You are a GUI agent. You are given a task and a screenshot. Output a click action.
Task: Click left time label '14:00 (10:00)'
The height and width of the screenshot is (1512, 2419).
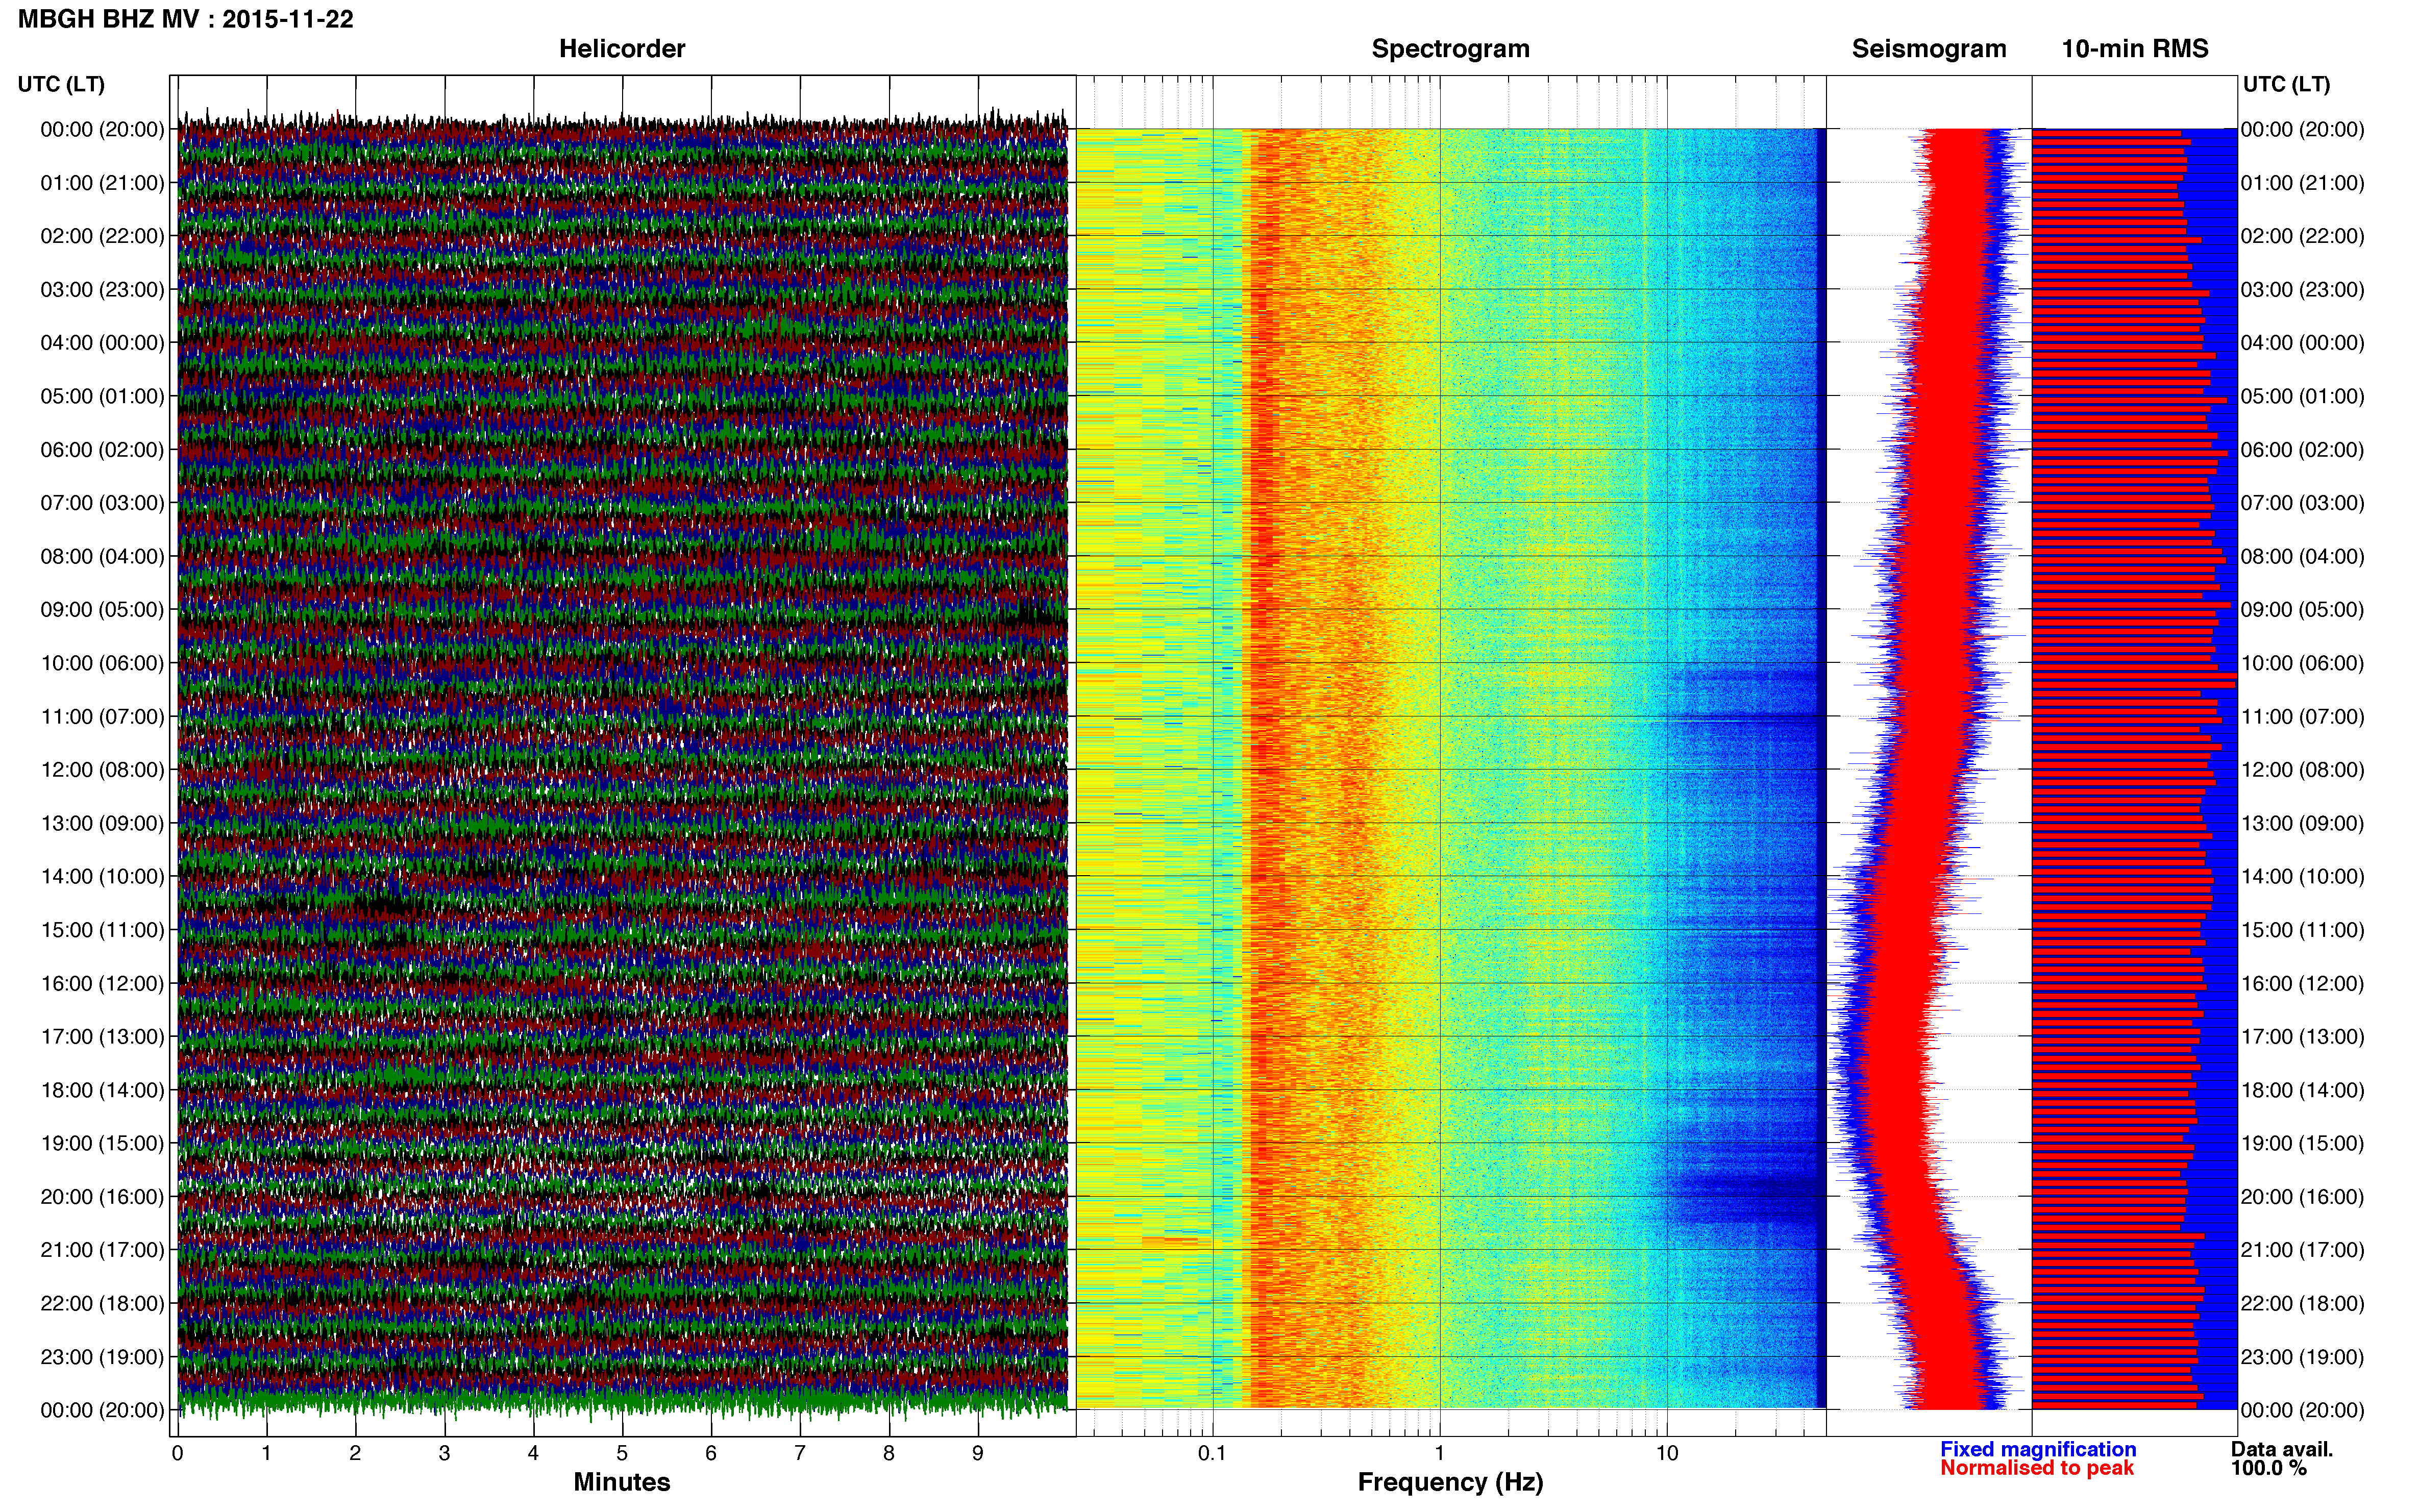point(102,877)
